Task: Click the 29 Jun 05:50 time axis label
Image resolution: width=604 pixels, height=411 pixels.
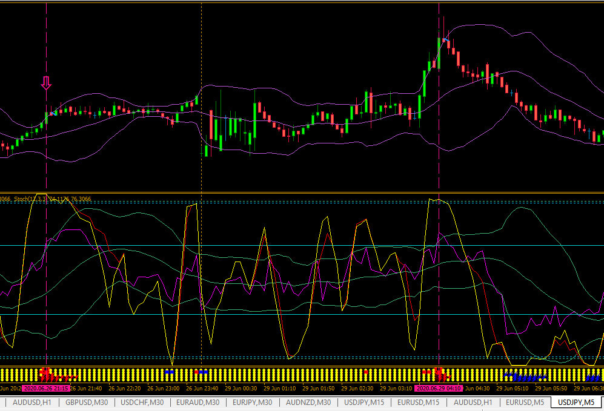Action: point(551,388)
